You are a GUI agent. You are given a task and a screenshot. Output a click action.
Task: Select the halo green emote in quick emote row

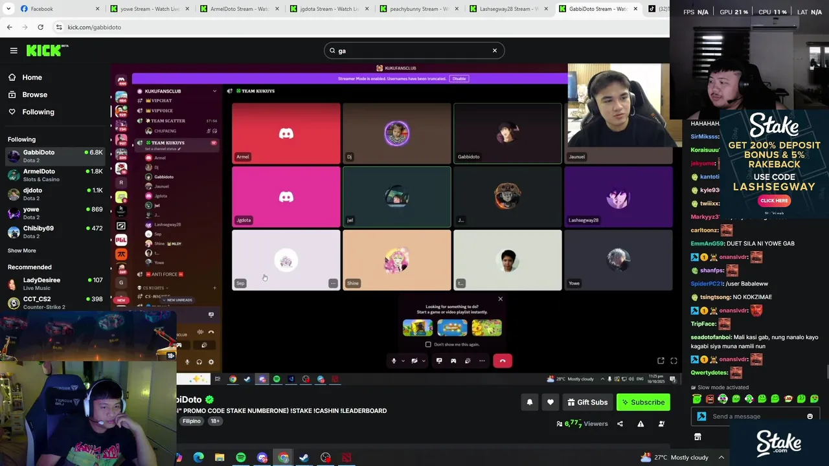pyautogui.click(x=697, y=399)
